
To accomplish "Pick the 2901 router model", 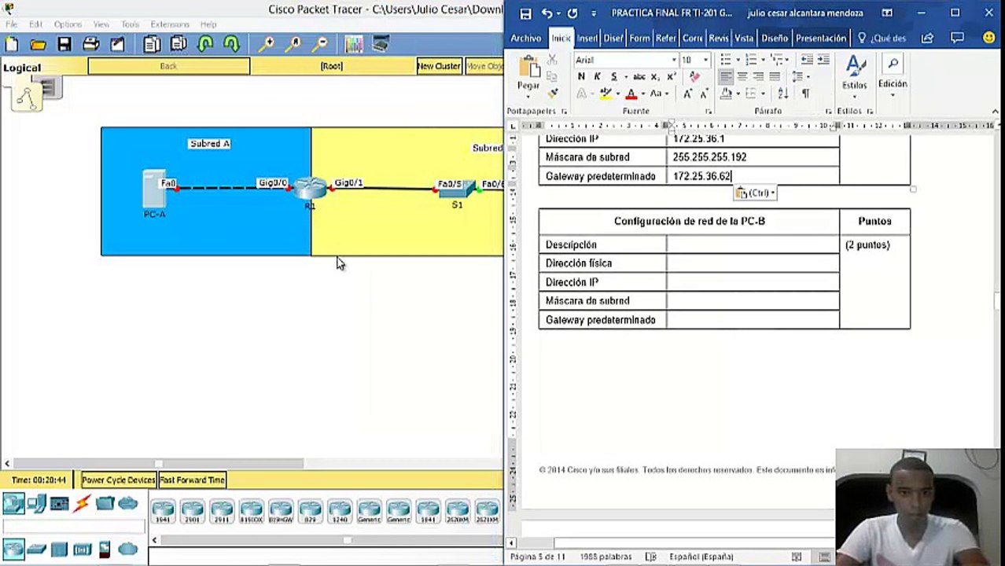I will 192,512.
